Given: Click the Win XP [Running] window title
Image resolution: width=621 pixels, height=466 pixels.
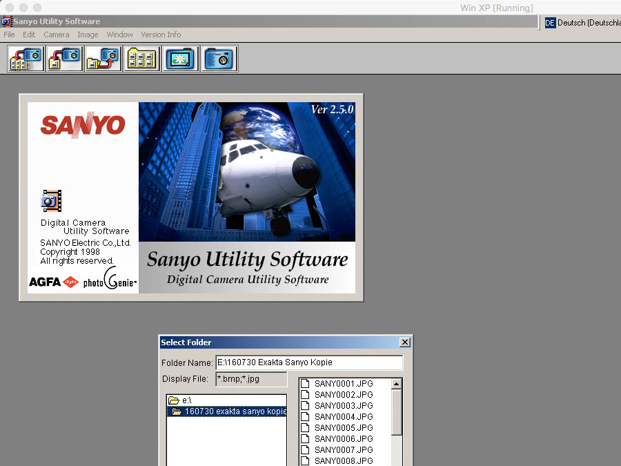Looking at the screenshot, I should (497, 8).
